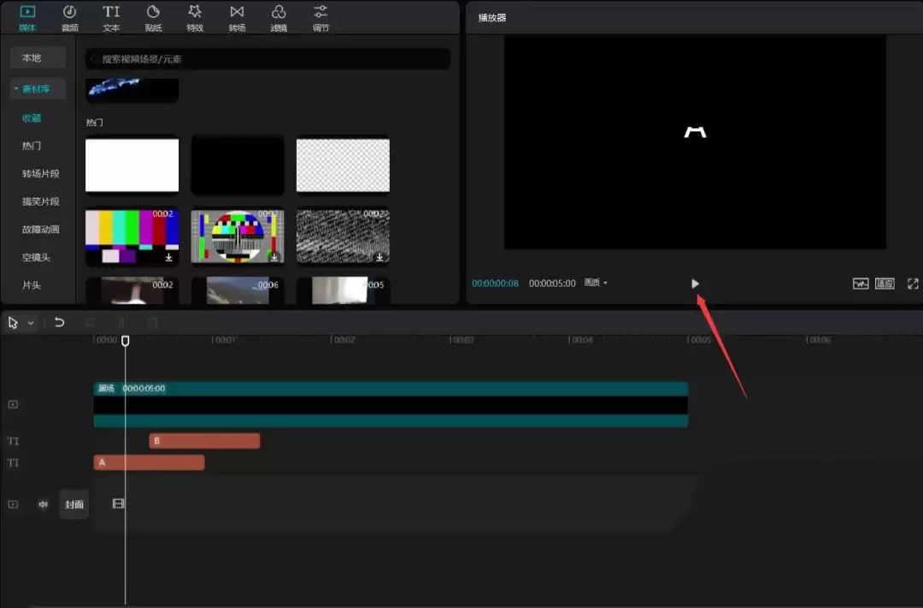
Task: Enter fullscreen preview in the player
Action: (x=912, y=284)
